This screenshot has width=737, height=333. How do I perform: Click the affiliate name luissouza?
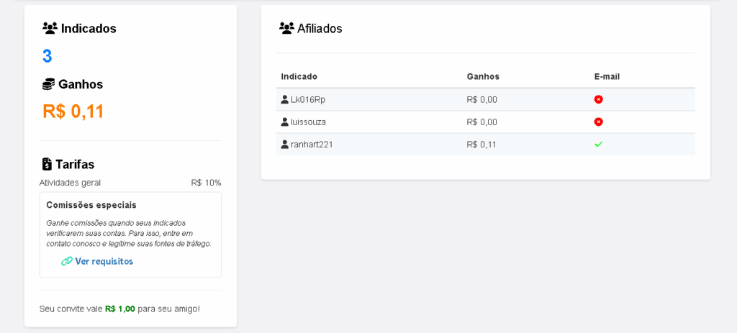click(308, 122)
